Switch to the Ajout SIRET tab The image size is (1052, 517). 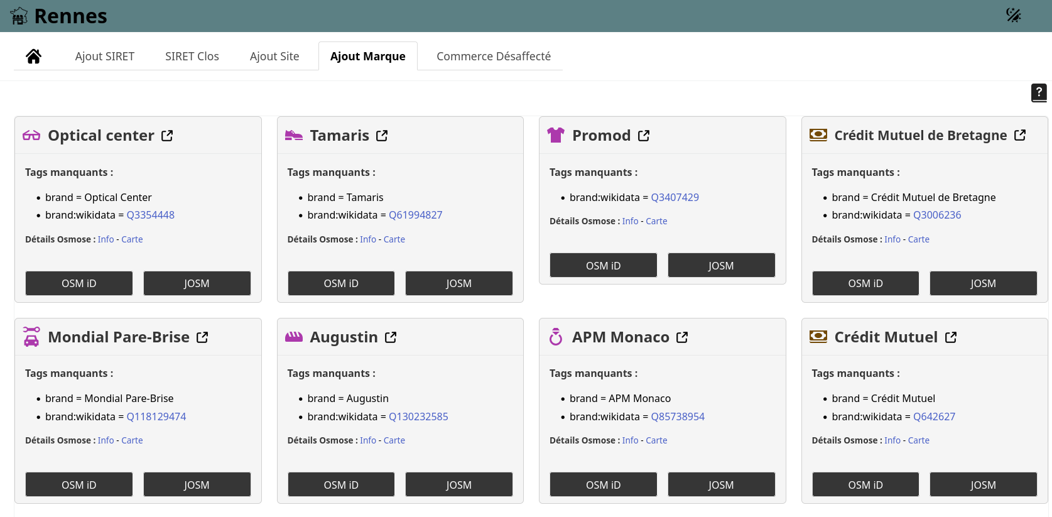tap(105, 57)
